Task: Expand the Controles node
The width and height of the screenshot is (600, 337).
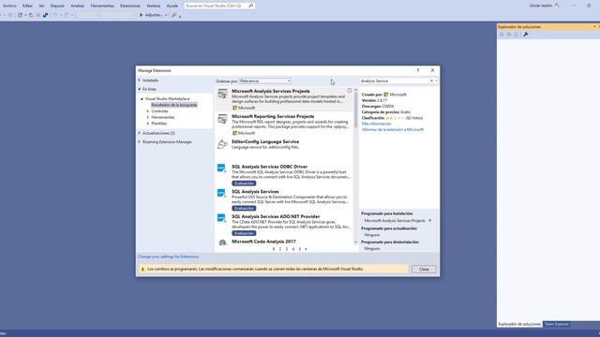Action: tap(148, 111)
